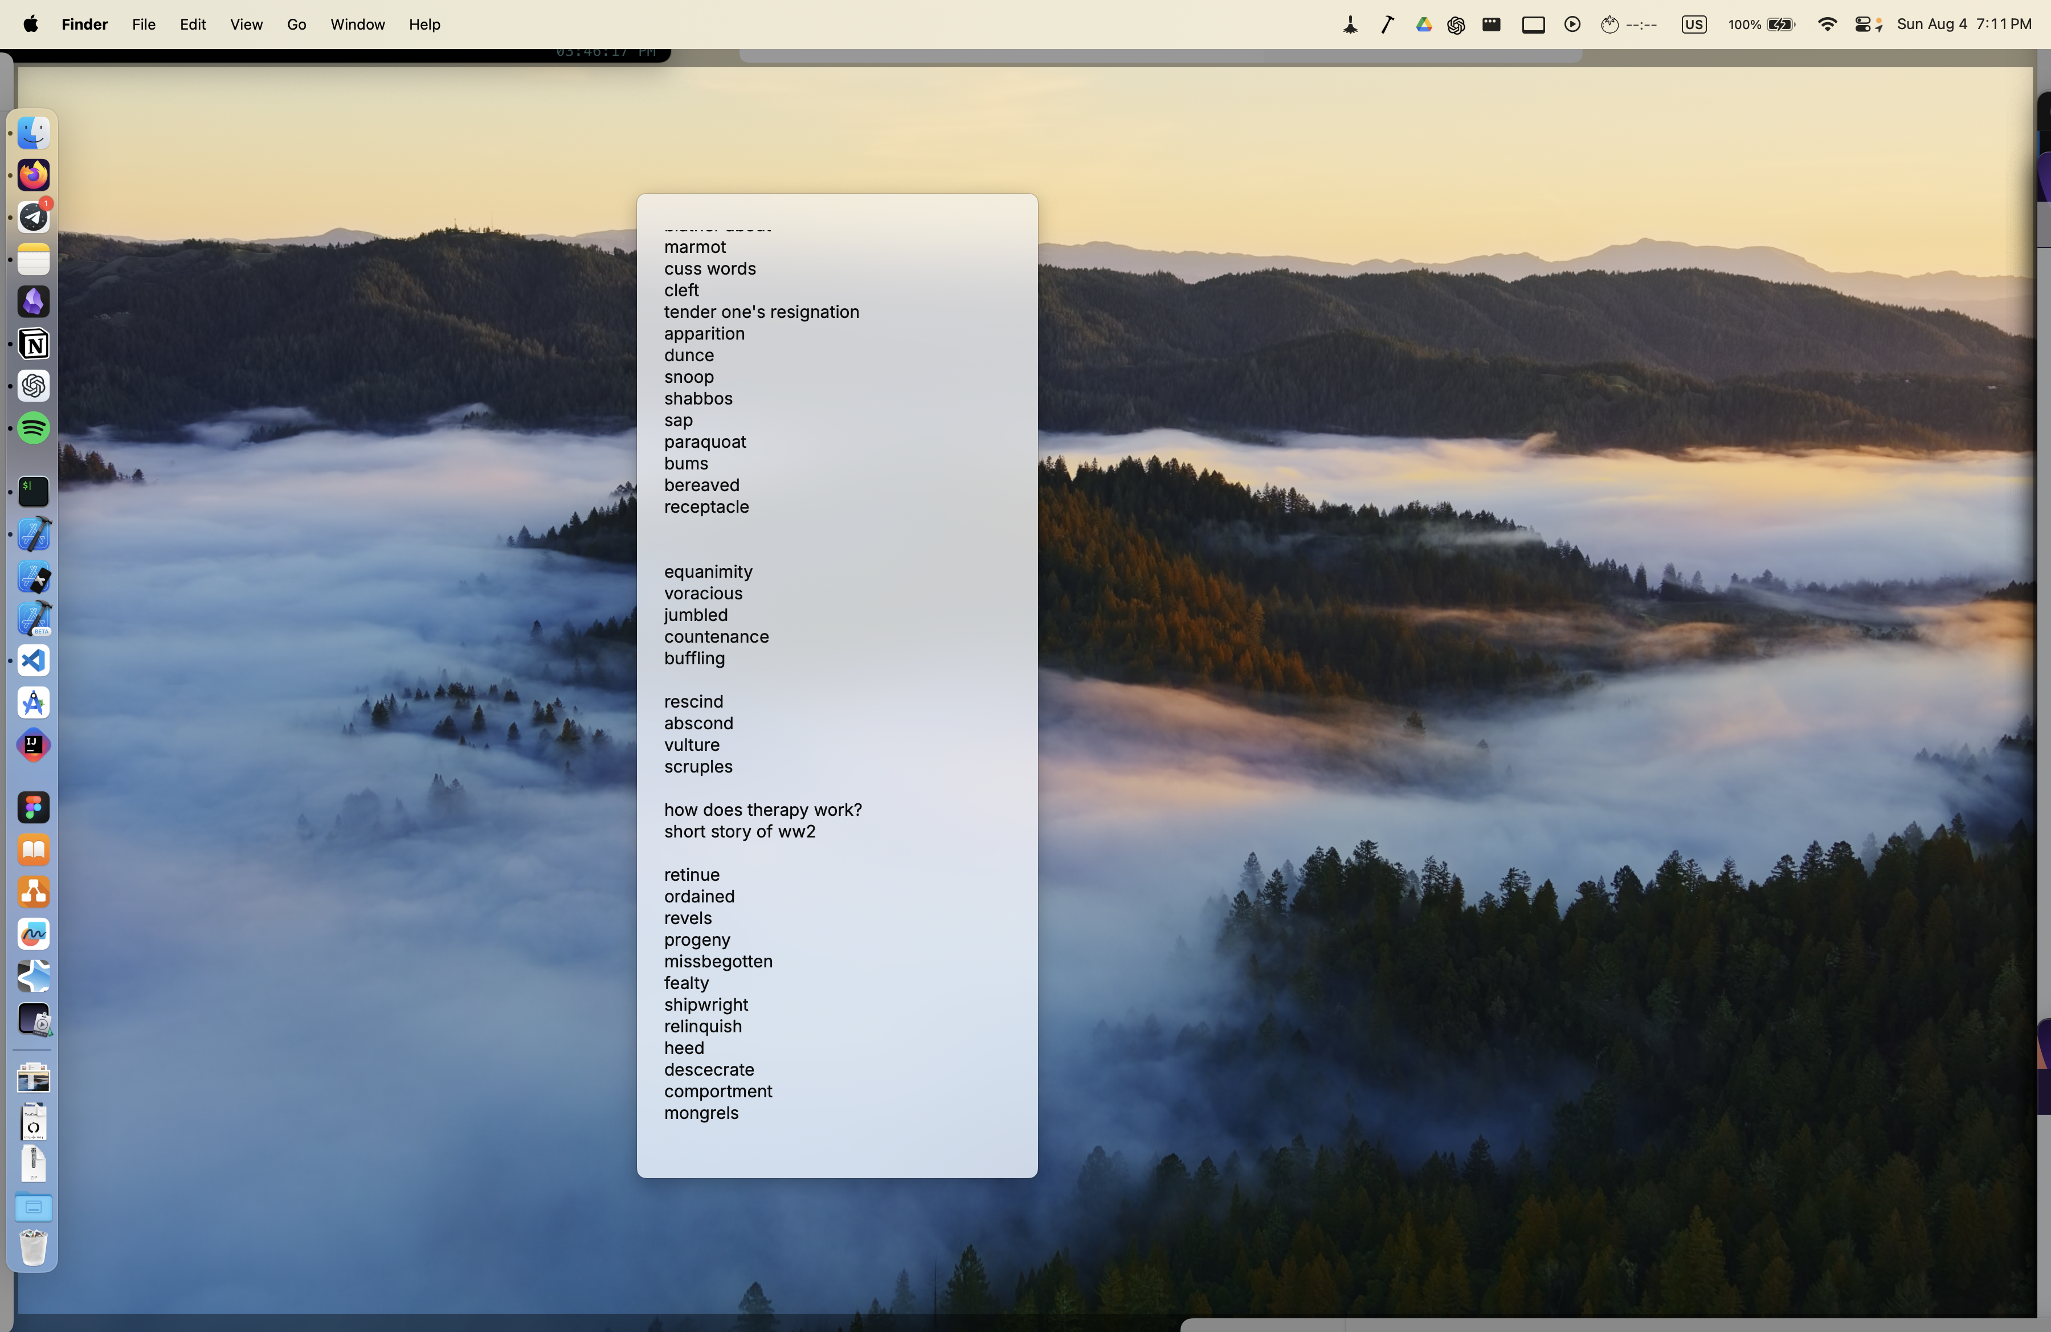Click the Google Drive menu bar icon
This screenshot has width=2051, height=1332.
1424,25
